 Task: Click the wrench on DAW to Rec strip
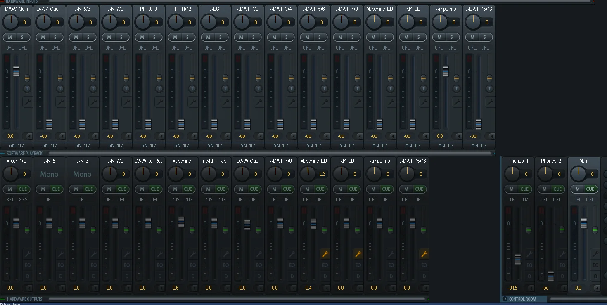tap(160, 254)
